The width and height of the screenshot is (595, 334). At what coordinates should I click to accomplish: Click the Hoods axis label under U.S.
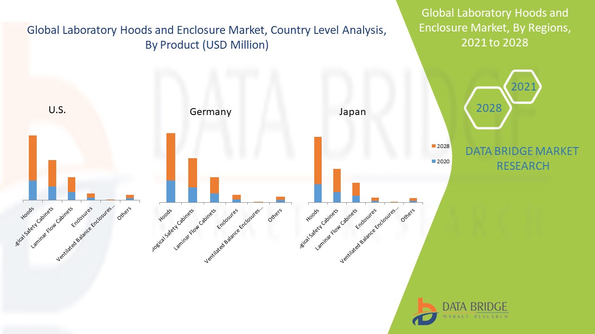pyautogui.click(x=28, y=213)
